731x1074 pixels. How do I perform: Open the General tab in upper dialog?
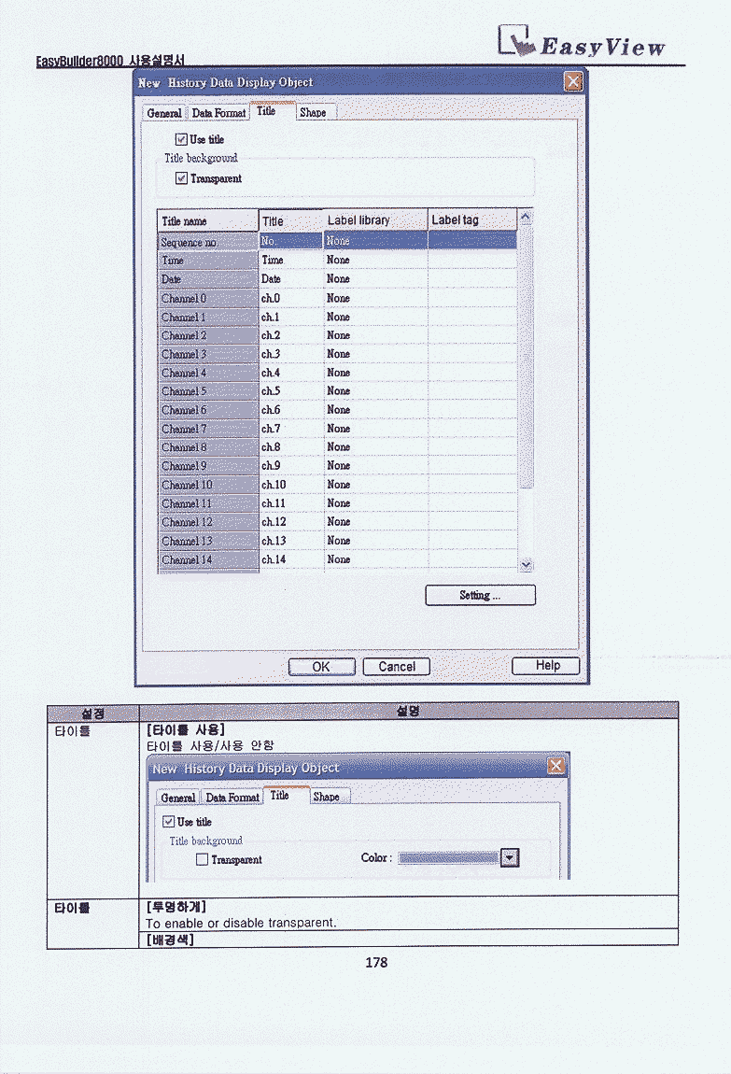coord(164,113)
